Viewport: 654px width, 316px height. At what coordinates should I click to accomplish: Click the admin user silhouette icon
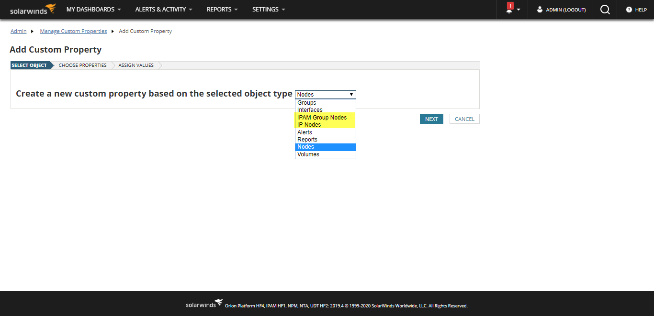(540, 10)
